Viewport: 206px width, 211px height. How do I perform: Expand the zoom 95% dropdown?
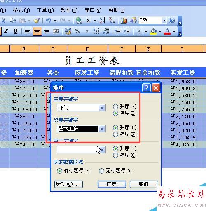pyautogui.click(x=164, y=21)
